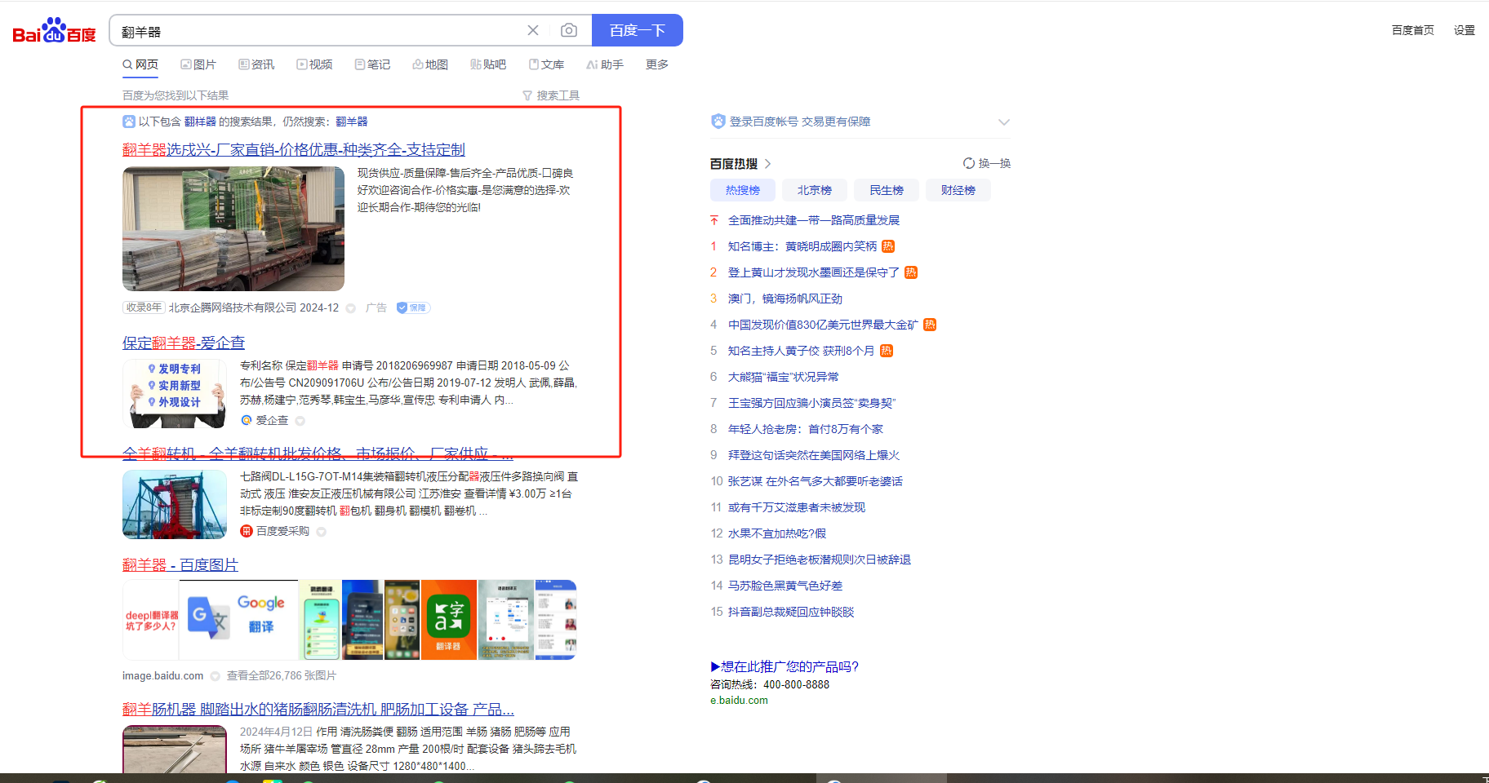Open hot search 大熊猫"福宝"状况异常
The width and height of the screenshot is (1489, 783).
click(783, 377)
